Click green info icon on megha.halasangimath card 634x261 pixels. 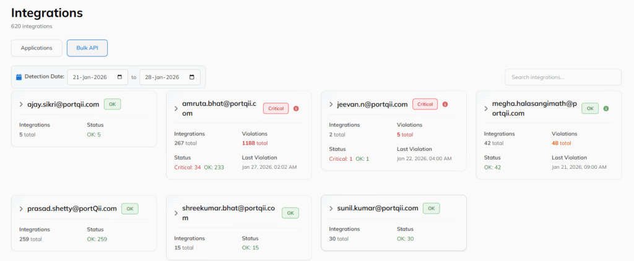pos(606,108)
